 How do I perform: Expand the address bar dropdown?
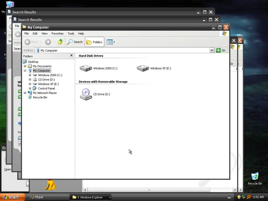pyautogui.click(x=212, y=50)
